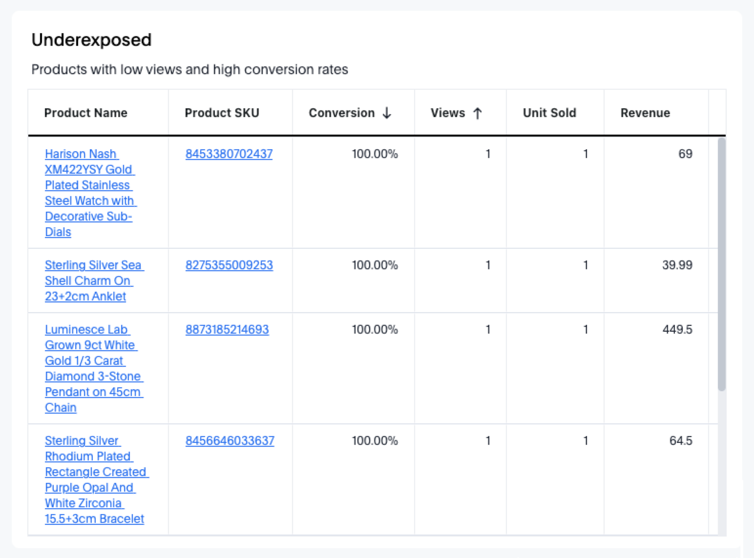Click the Views ascending sort arrow
The width and height of the screenshot is (754, 558).
pos(478,113)
